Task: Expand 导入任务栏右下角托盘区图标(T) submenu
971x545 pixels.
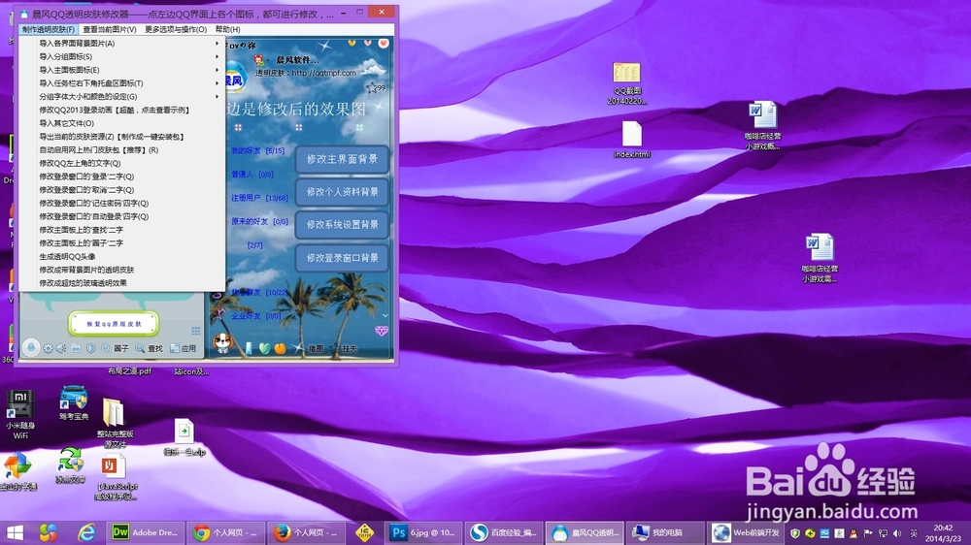Action: (x=122, y=82)
